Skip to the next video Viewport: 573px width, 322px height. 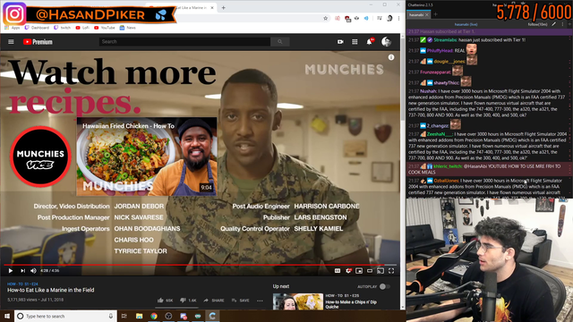coord(22,270)
